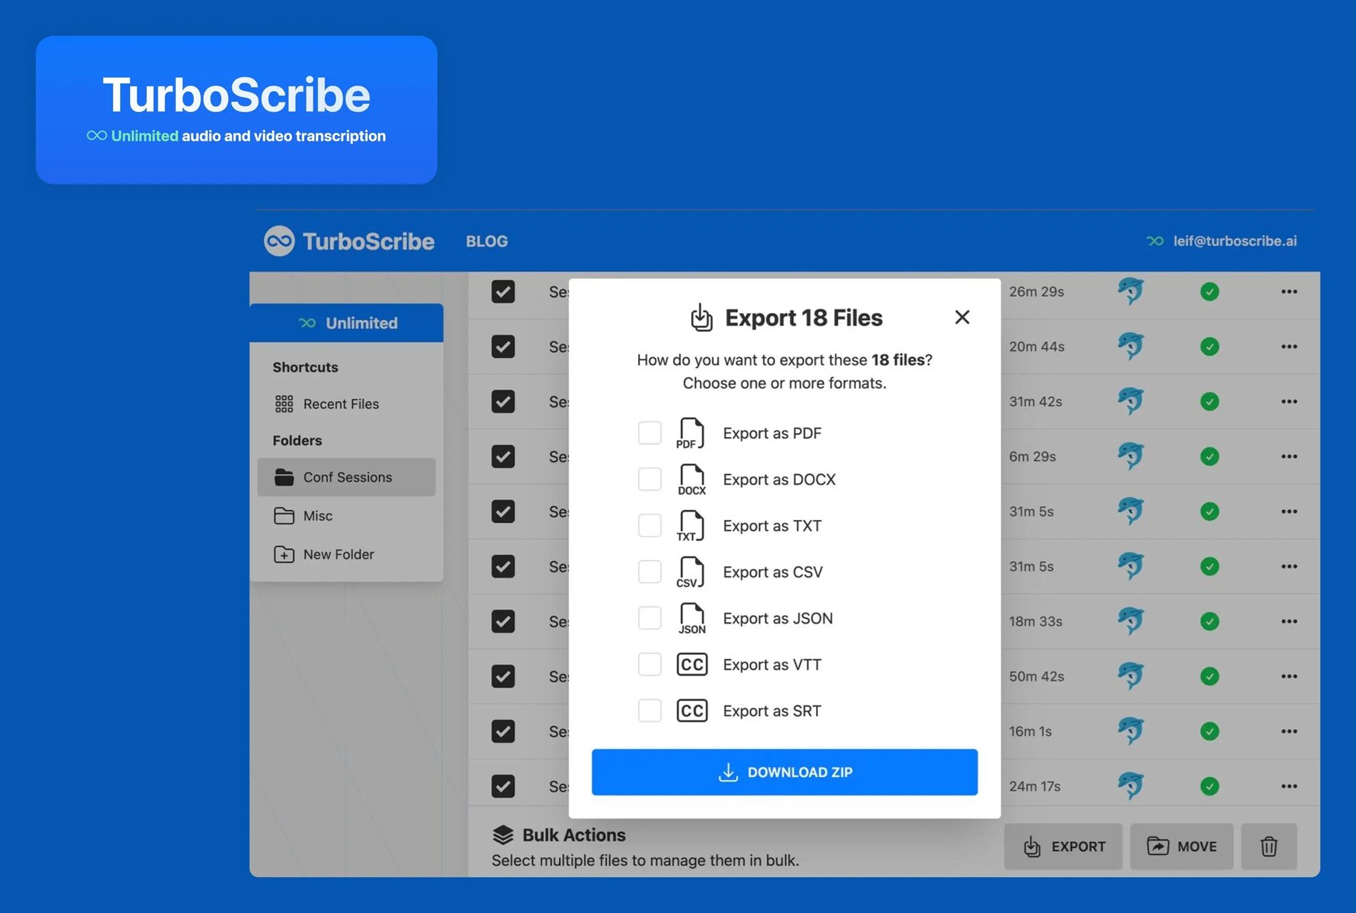
Task: Click the TurboScribe infinity logo icon
Action: (278, 241)
